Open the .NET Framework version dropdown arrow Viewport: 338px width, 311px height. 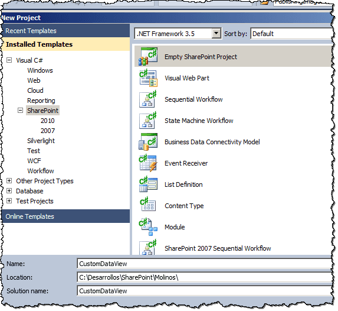[216, 34]
